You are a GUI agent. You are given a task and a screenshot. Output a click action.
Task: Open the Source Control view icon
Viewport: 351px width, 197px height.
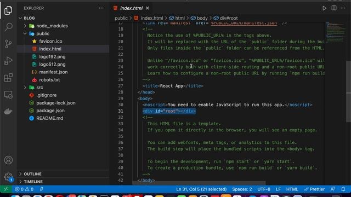coord(8,44)
